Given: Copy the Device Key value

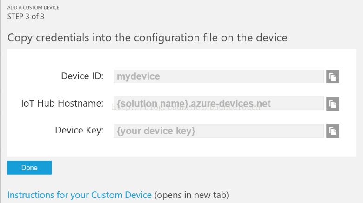Looking at the screenshot, I should coord(332,131).
